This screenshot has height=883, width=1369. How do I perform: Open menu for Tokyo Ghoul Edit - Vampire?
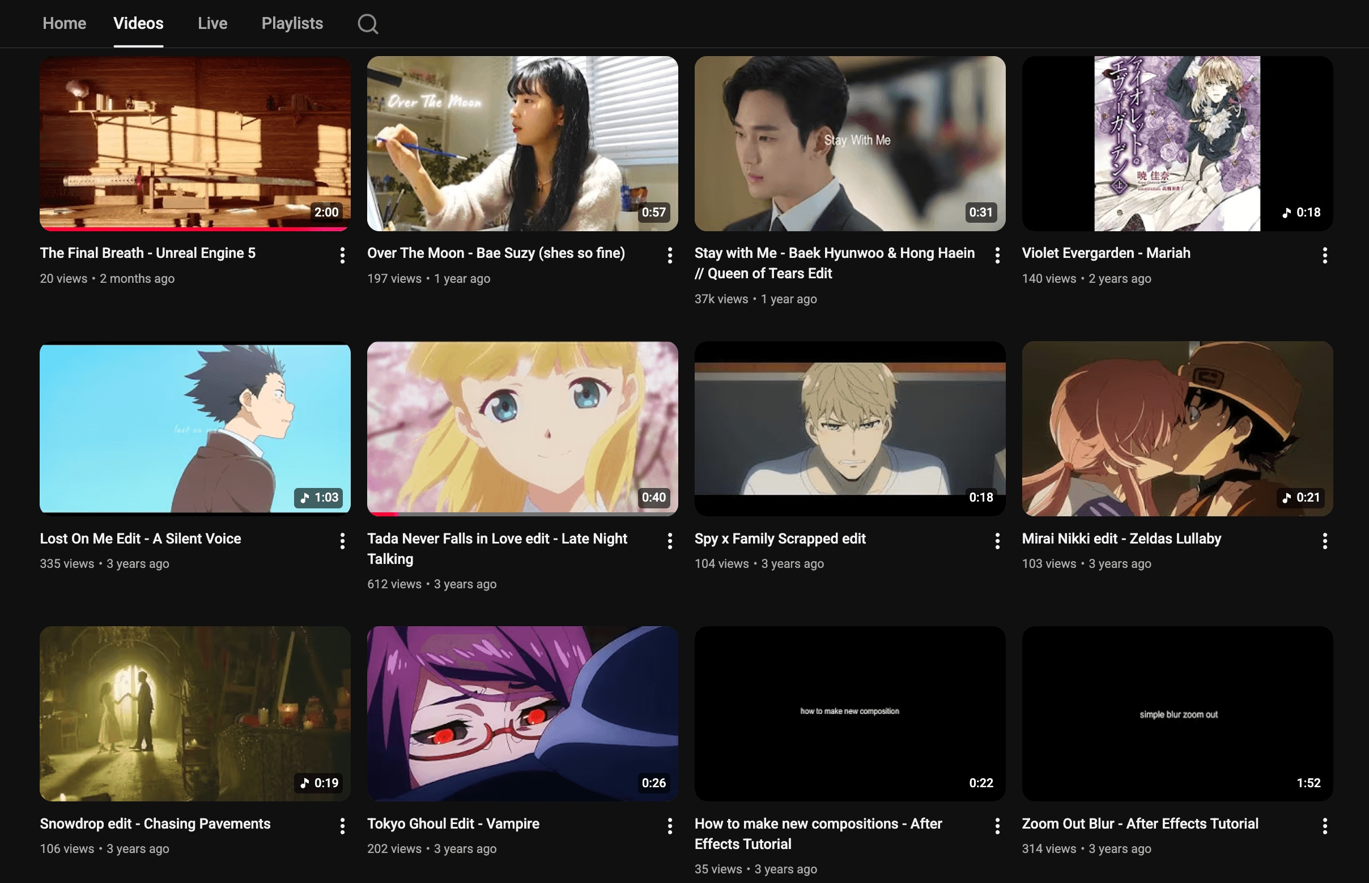670,826
